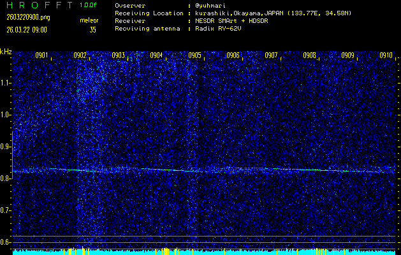Click the 0902 time marker
The image size is (401, 255).
click(80, 55)
